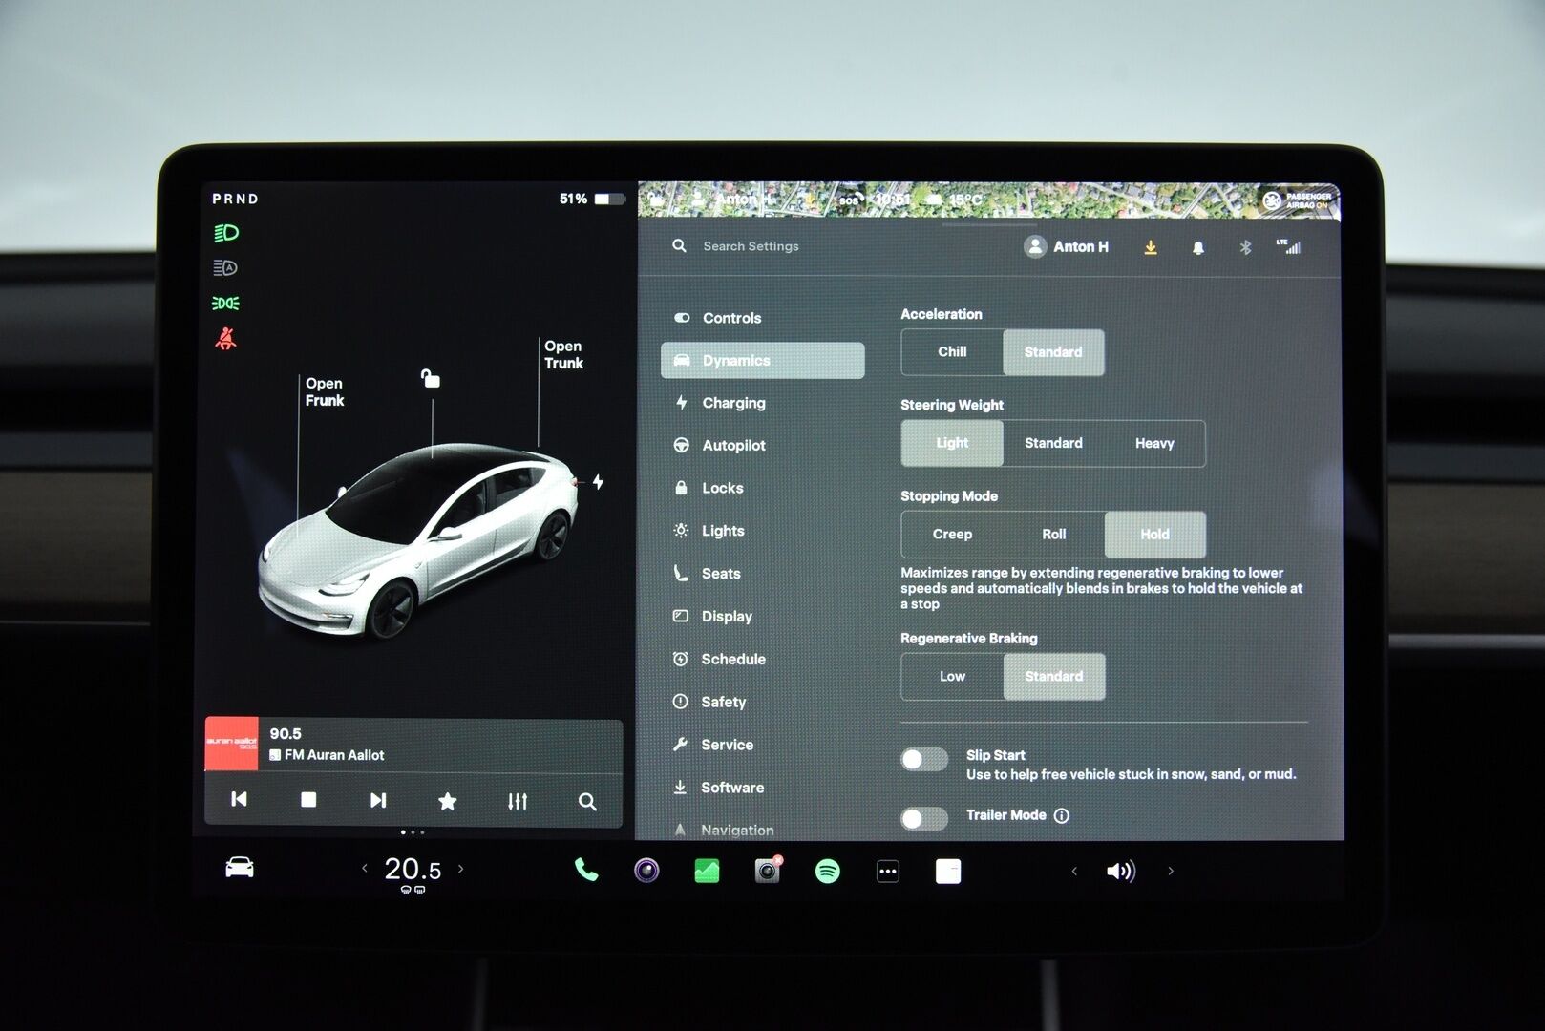Open the white notes card app

click(x=948, y=871)
